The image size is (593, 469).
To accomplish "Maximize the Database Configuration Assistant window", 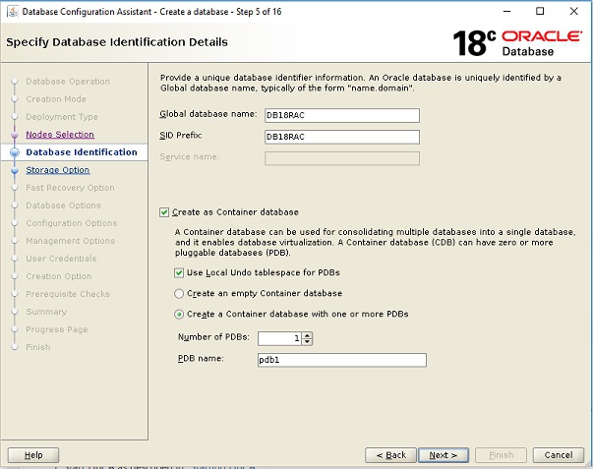I will click(540, 12).
